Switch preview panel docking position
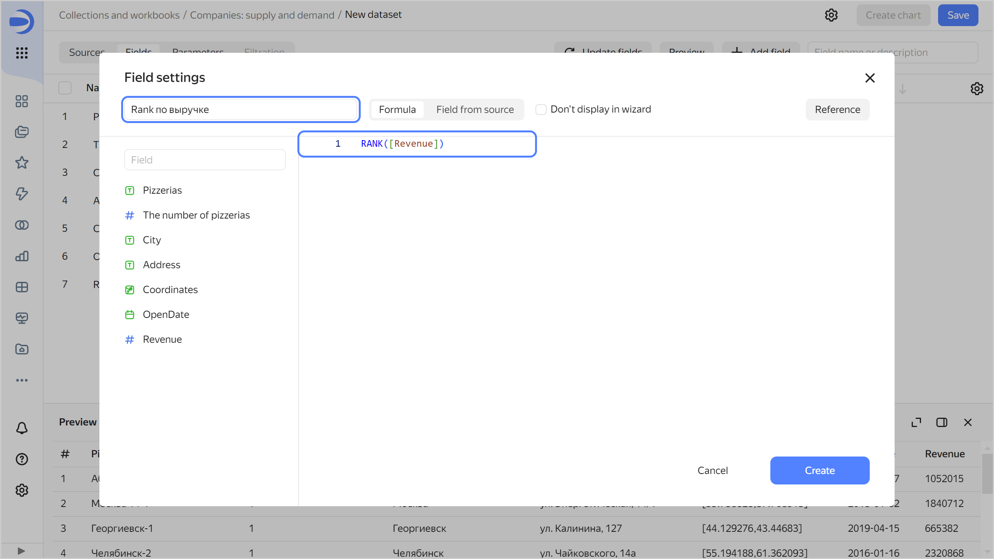This screenshot has width=994, height=559. click(x=942, y=422)
